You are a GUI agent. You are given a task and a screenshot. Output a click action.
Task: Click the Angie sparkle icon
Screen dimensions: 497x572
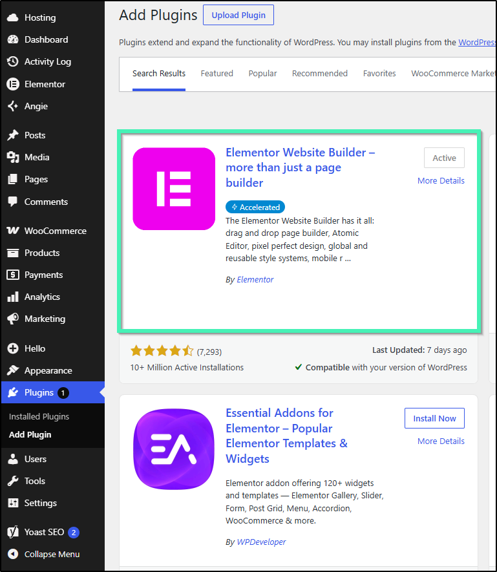tap(13, 106)
